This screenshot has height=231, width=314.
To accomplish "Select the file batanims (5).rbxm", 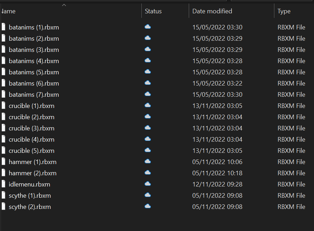I will click(34, 72).
